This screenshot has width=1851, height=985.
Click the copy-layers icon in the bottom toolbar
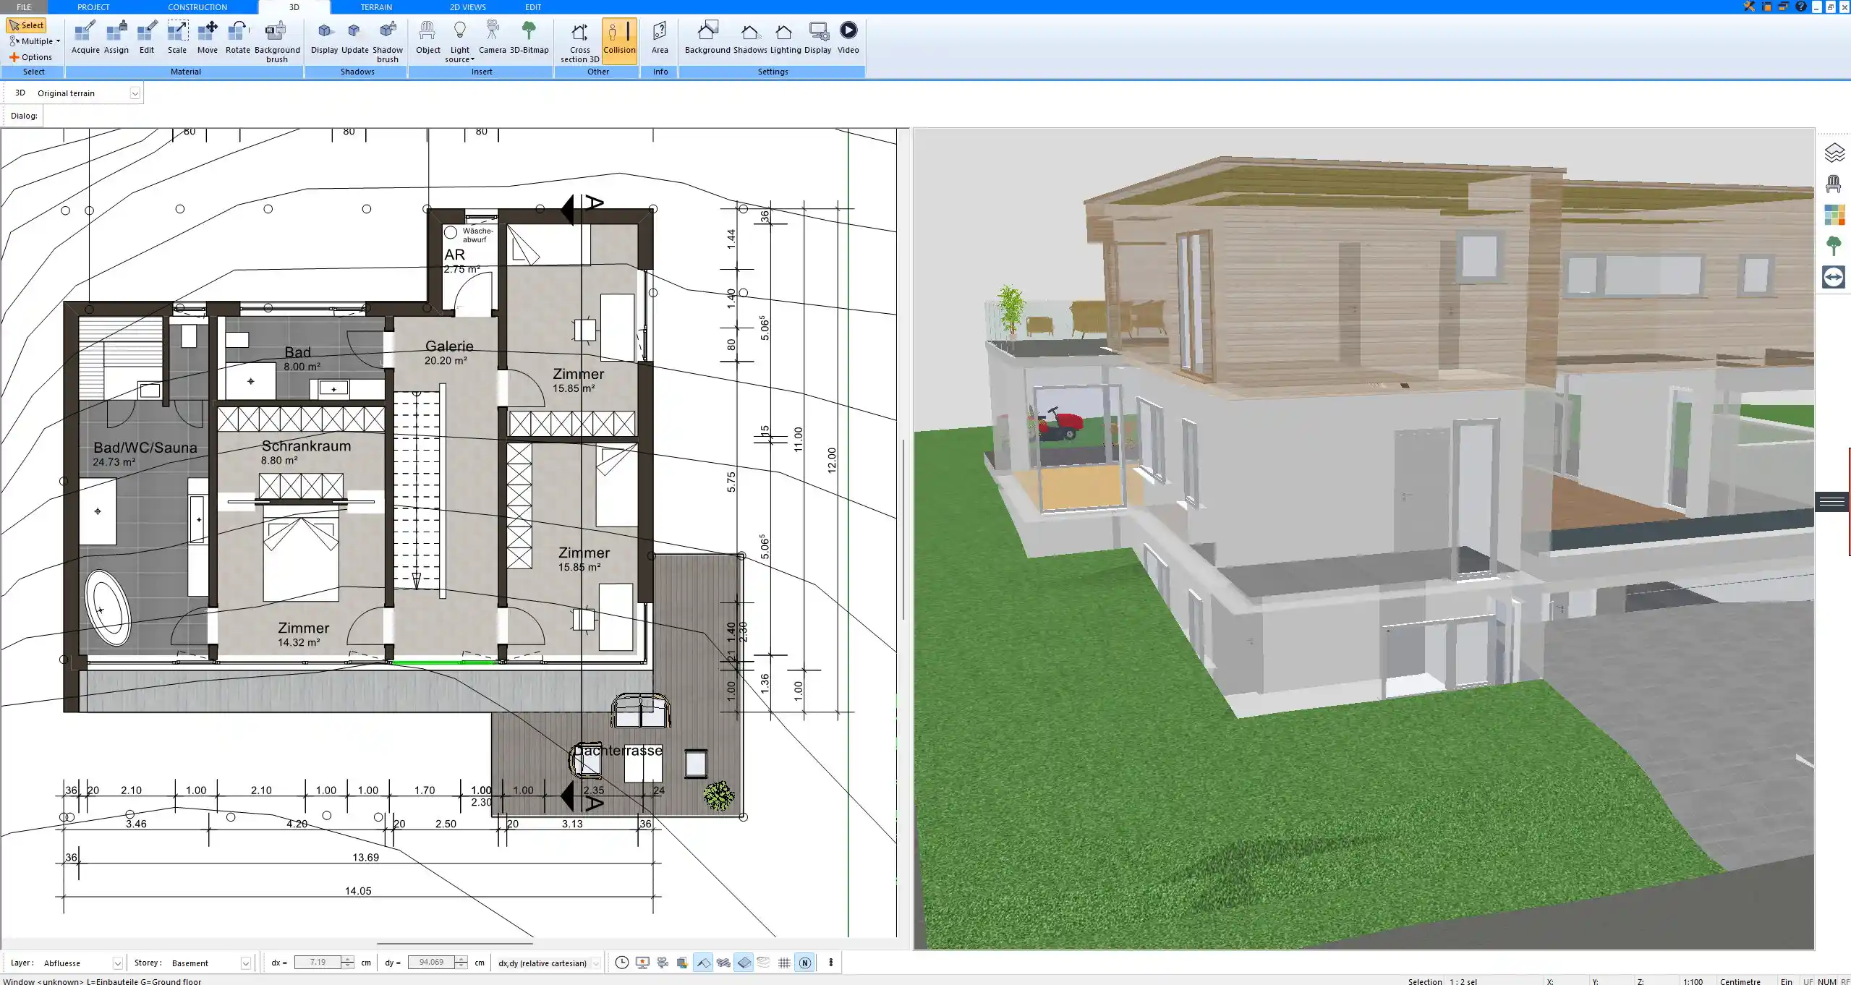[682, 963]
